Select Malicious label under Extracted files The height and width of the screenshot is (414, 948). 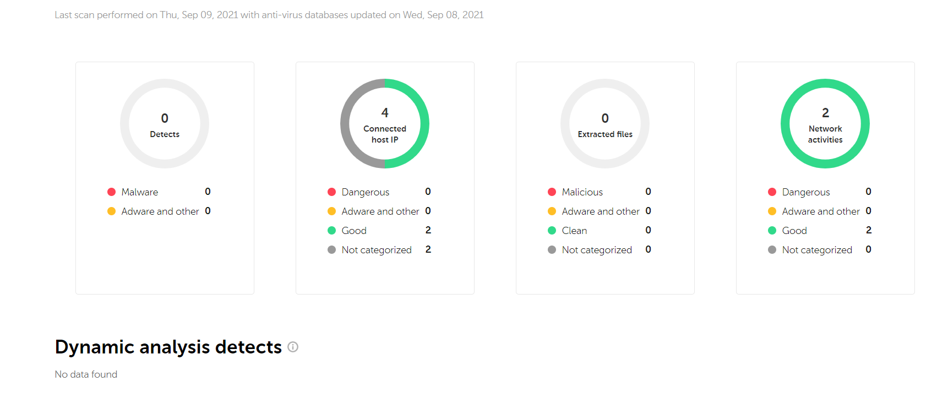tap(582, 192)
